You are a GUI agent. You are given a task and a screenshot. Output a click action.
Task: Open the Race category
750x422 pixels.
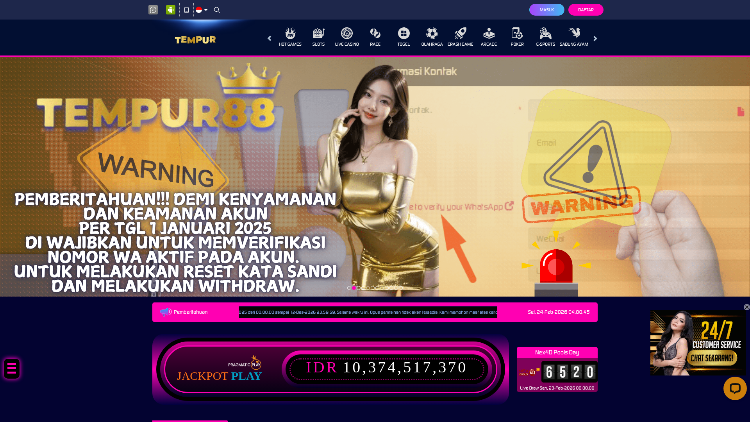click(375, 37)
